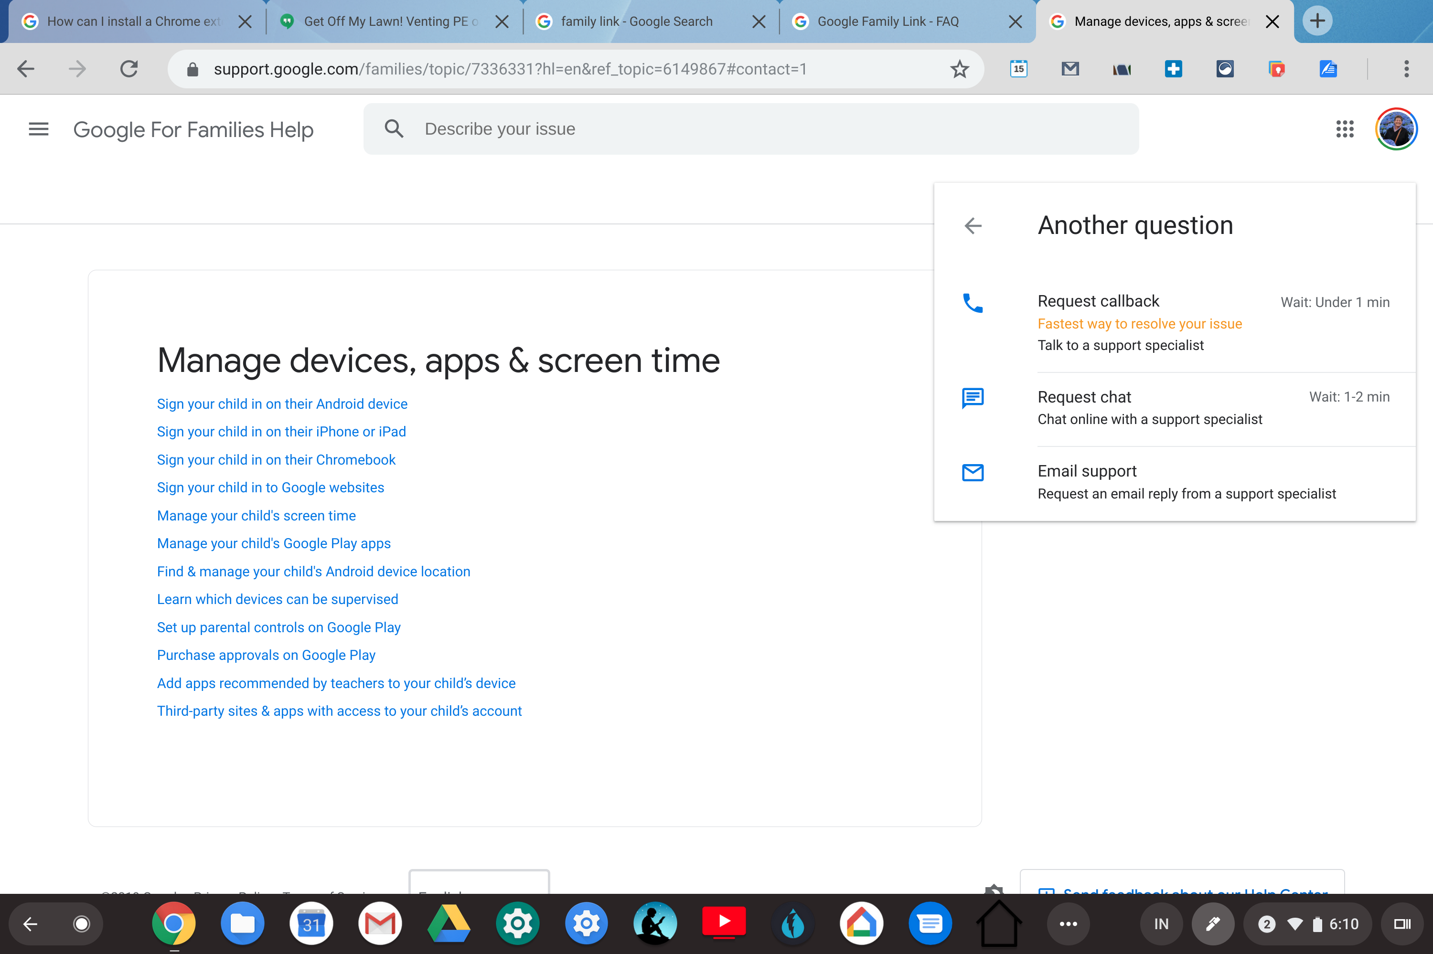Reload the current page

coord(129,69)
